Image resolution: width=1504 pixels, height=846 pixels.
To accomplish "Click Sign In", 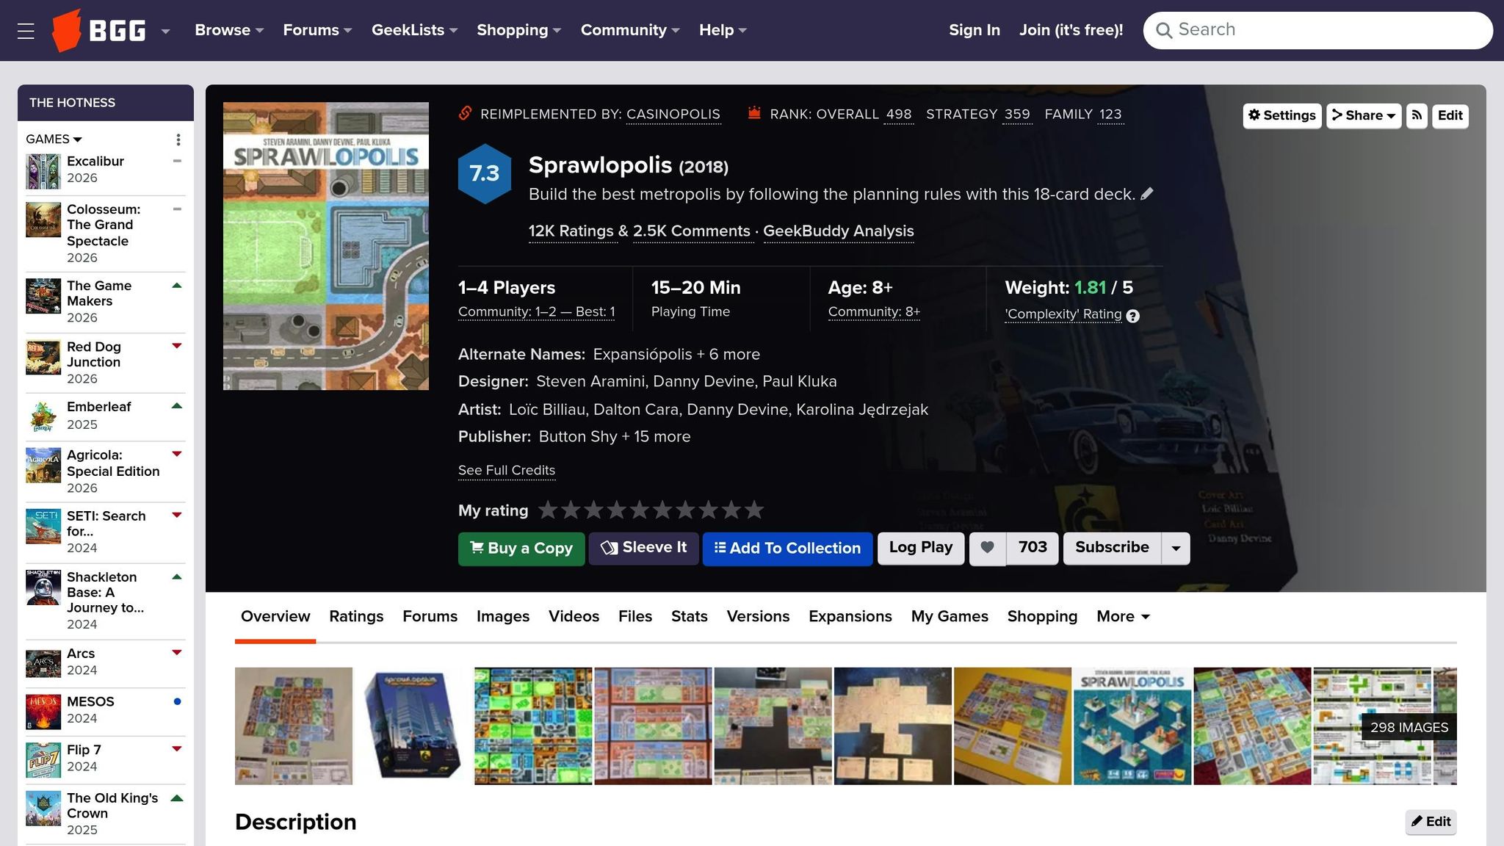I will pyautogui.click(x=974, y=30).
